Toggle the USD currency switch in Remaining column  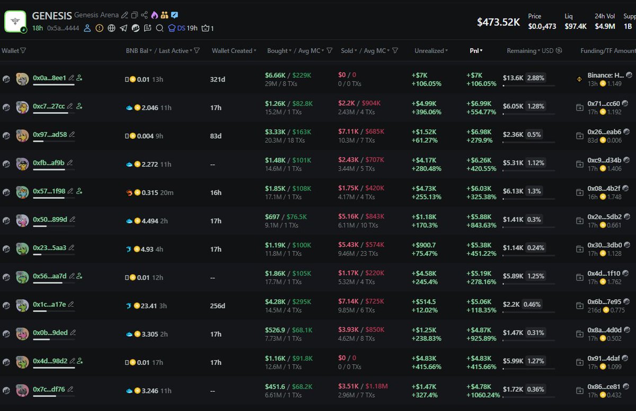[559, 51]
